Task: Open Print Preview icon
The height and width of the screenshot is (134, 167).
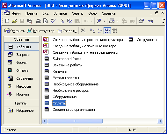Action: coord(46,21)
